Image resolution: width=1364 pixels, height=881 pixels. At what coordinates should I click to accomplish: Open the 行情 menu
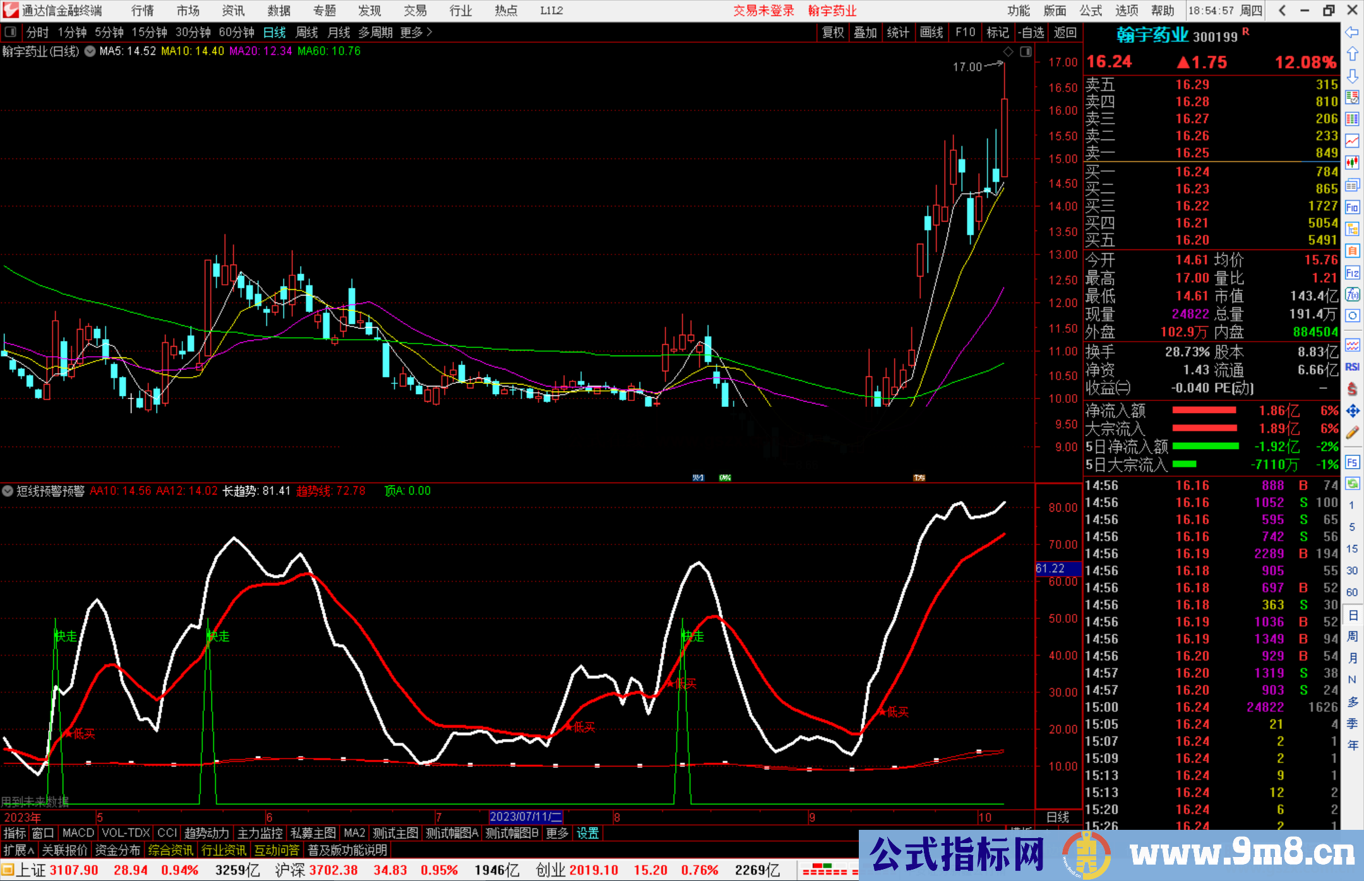click(143, 11)
